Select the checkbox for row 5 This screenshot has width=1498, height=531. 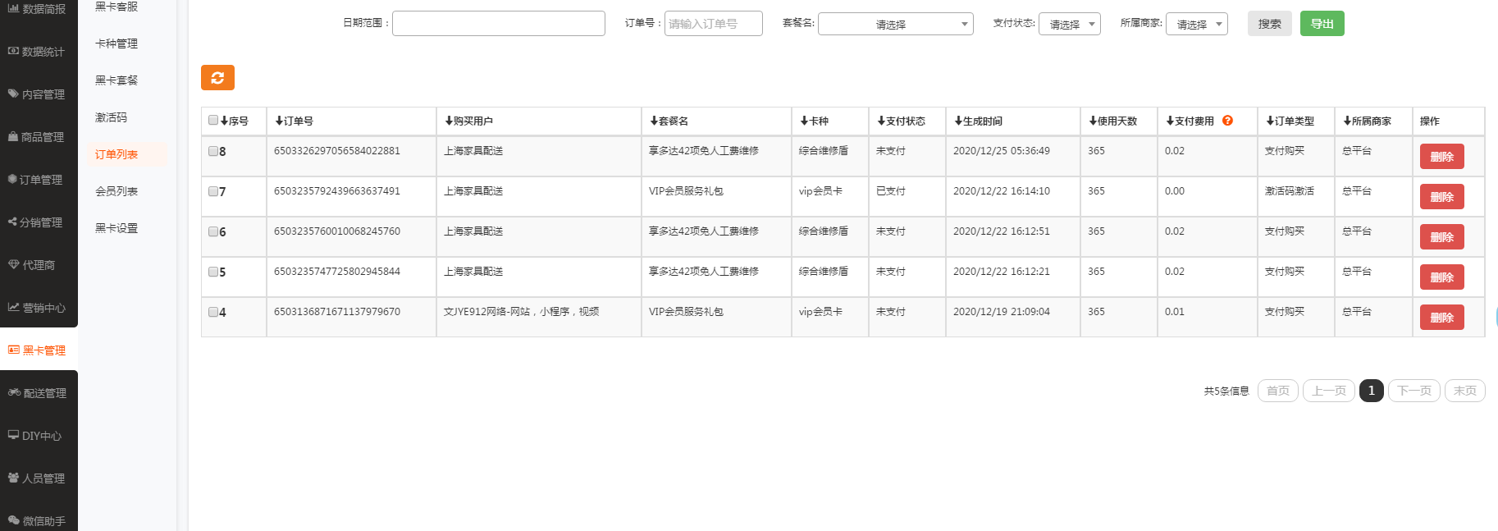coord(213,272)
